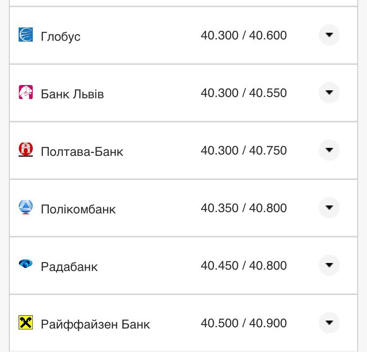Click the Полтава-Банк red logo icon
The width and height of the screenshot is (367, 352).
coord(26,150)
